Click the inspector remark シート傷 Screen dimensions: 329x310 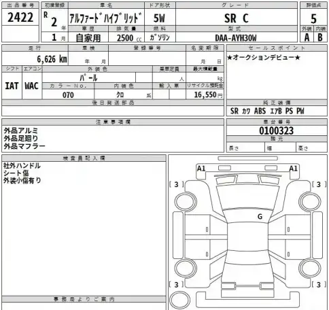[16, 173]
